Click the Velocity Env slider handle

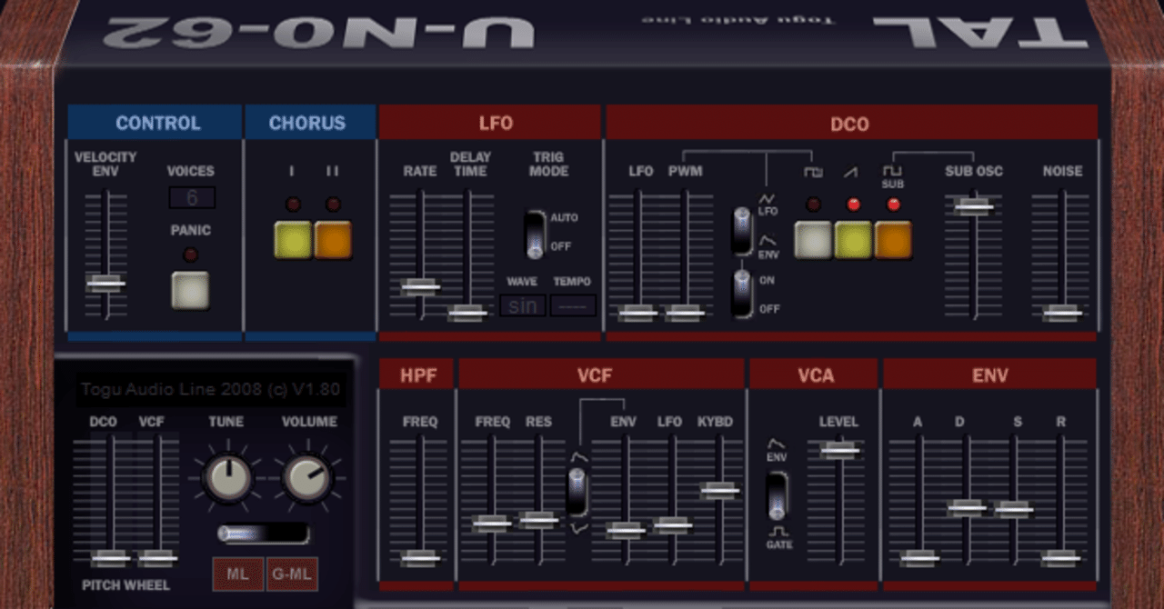pyautogui.click(x=105, y=284)
